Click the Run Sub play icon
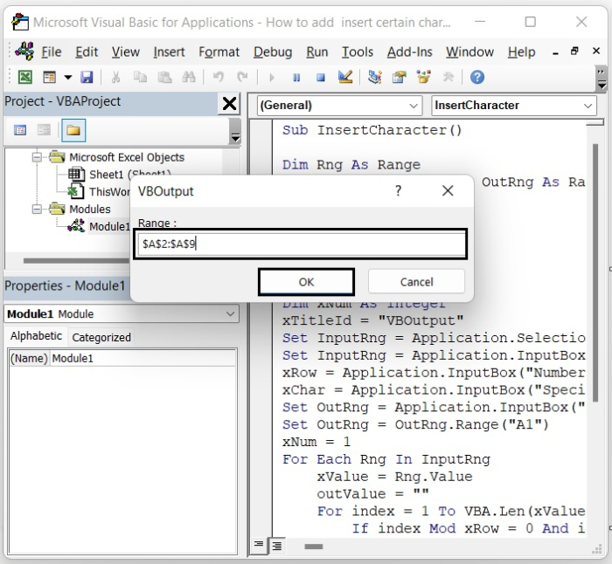 (x=272, y=78)
